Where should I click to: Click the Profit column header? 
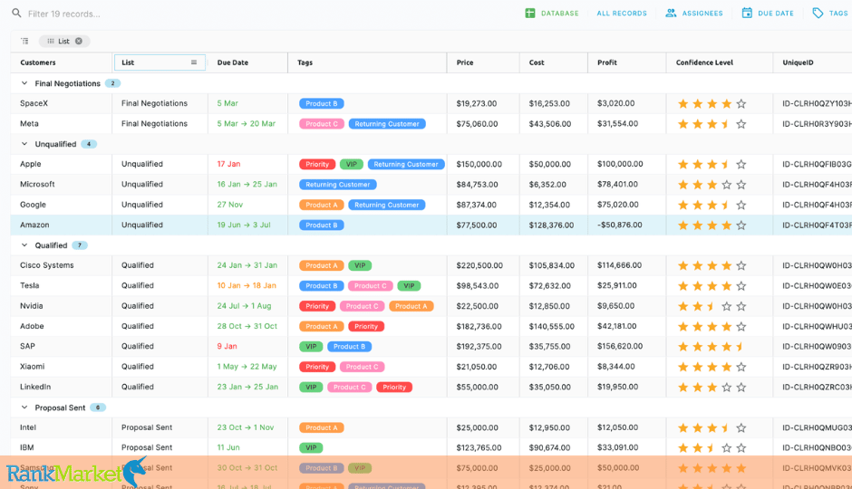(607, 62)
